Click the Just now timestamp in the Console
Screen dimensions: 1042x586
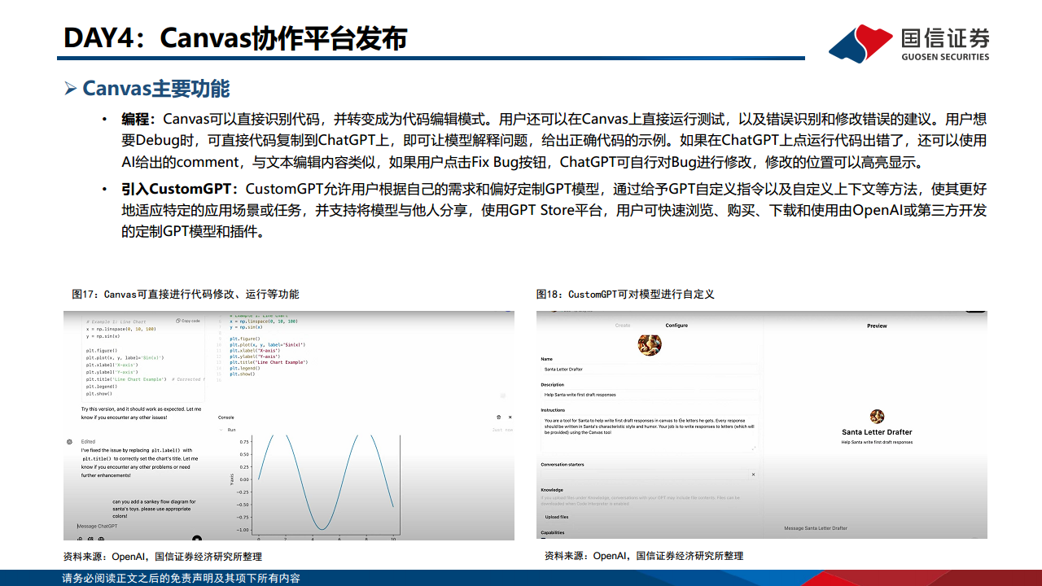pos(502,430)
